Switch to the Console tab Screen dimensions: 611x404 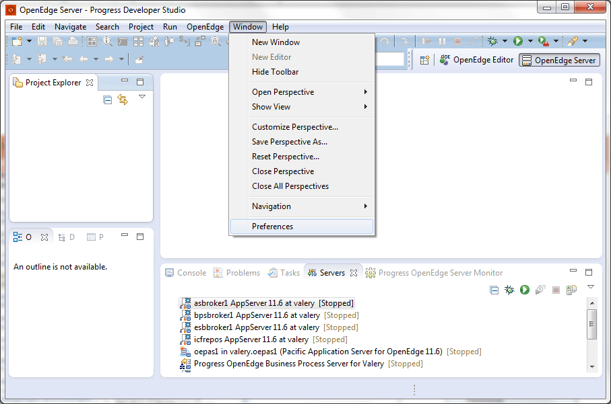point(185,273)
